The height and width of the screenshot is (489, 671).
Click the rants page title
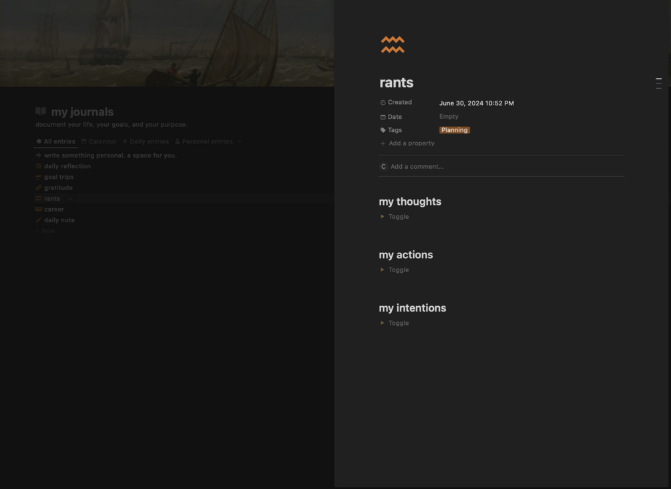(397, 83)
